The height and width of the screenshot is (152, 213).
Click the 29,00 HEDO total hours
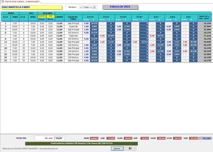click(86, 138)
